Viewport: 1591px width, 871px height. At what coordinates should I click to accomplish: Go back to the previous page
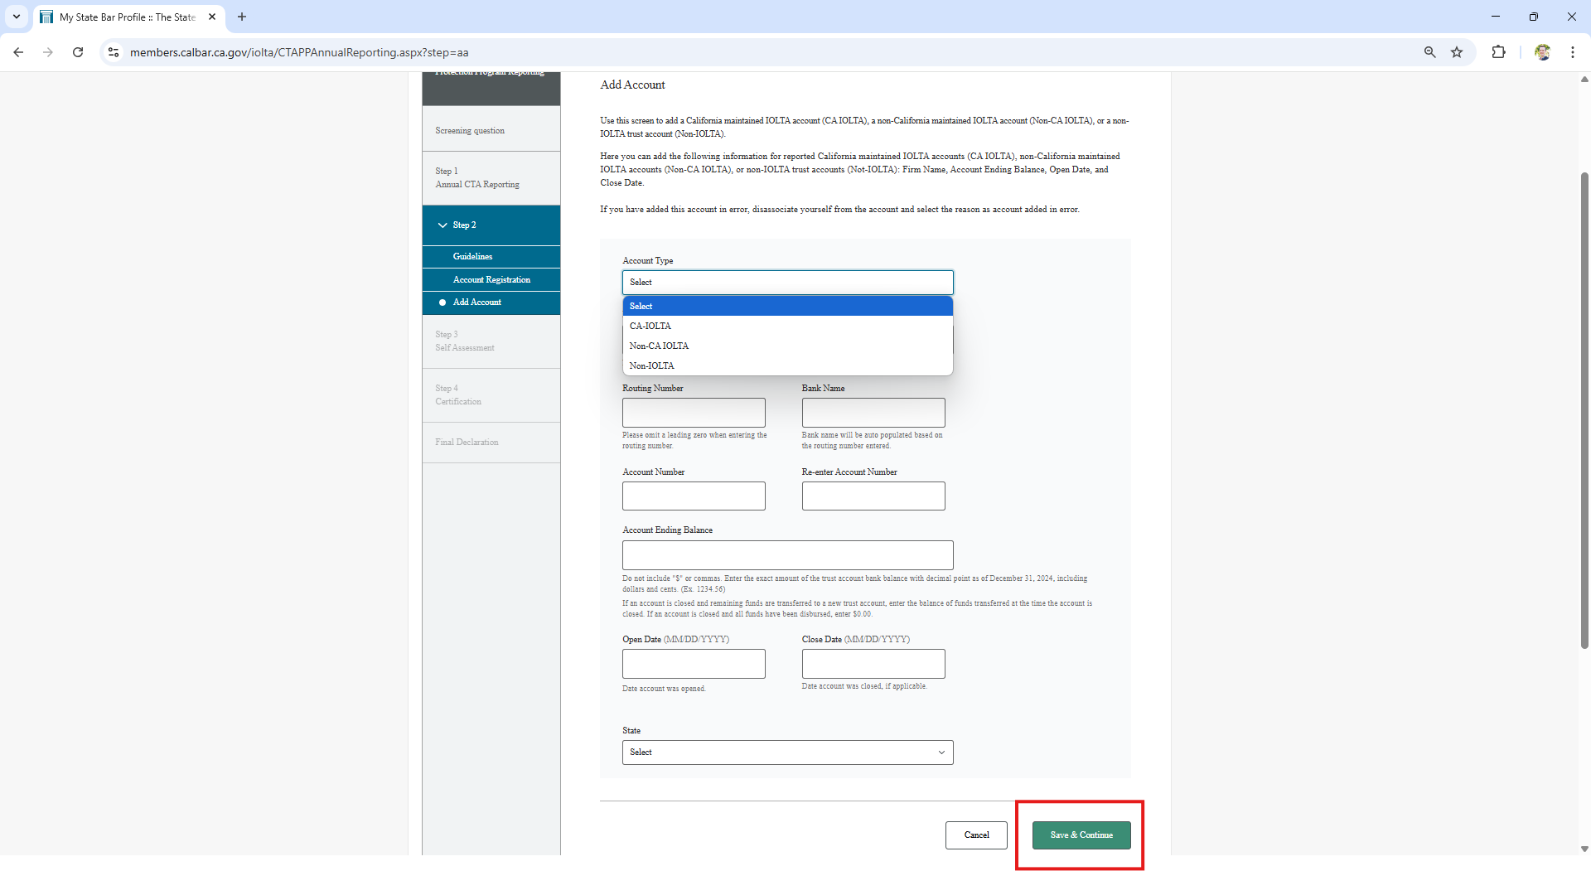pyautogui.click(x=18, y=52)
